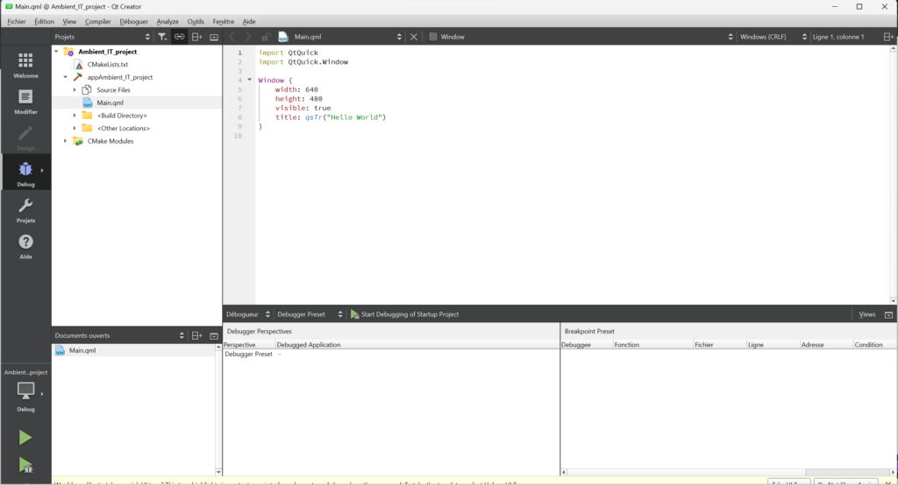898x485 pixels.
Task: Open the Débogueur engine dropdown
Action: (247, 314)
